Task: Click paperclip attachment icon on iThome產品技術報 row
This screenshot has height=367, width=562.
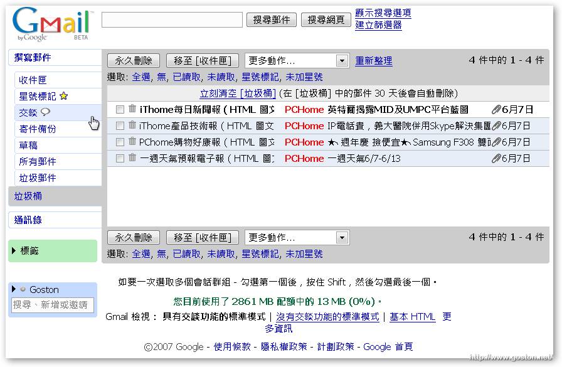Action: [x=496, y=126]
